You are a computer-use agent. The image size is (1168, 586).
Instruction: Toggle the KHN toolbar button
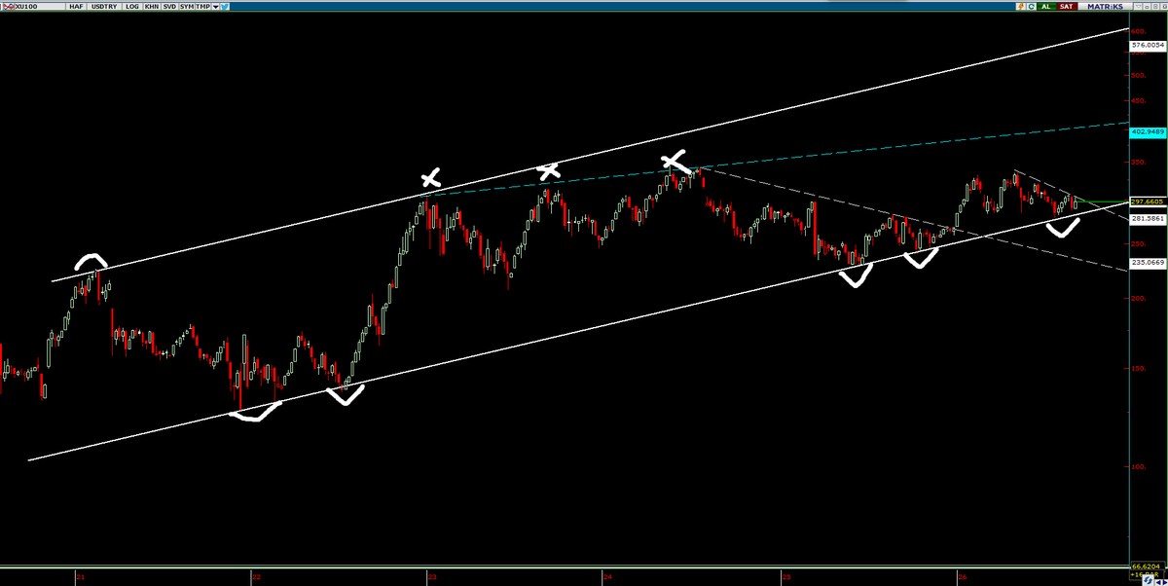(x=151, y=7)
